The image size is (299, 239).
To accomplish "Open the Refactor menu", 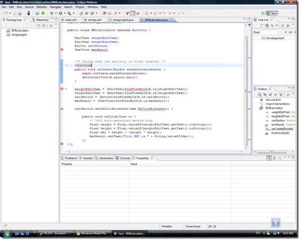I will tap(41, 7).
